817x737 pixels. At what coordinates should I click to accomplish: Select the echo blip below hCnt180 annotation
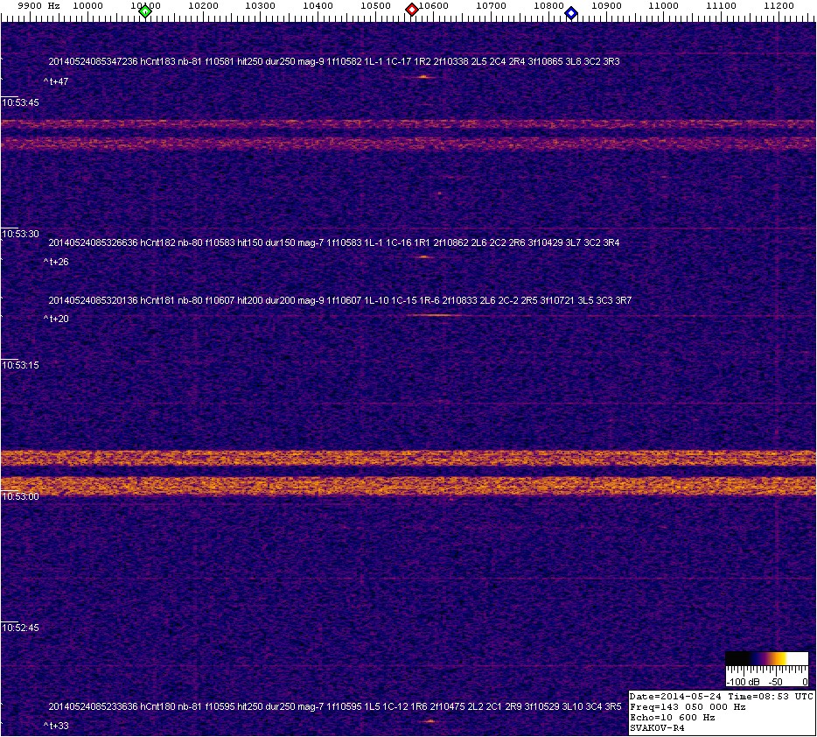pyautogui.click(x=429, y=721)
